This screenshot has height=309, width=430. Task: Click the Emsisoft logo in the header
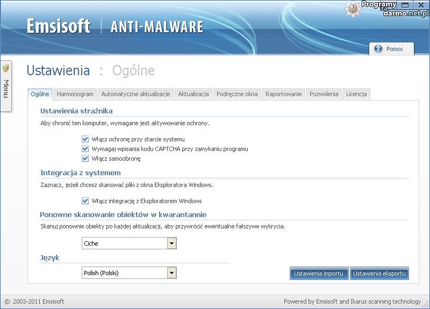coord(59,26)
